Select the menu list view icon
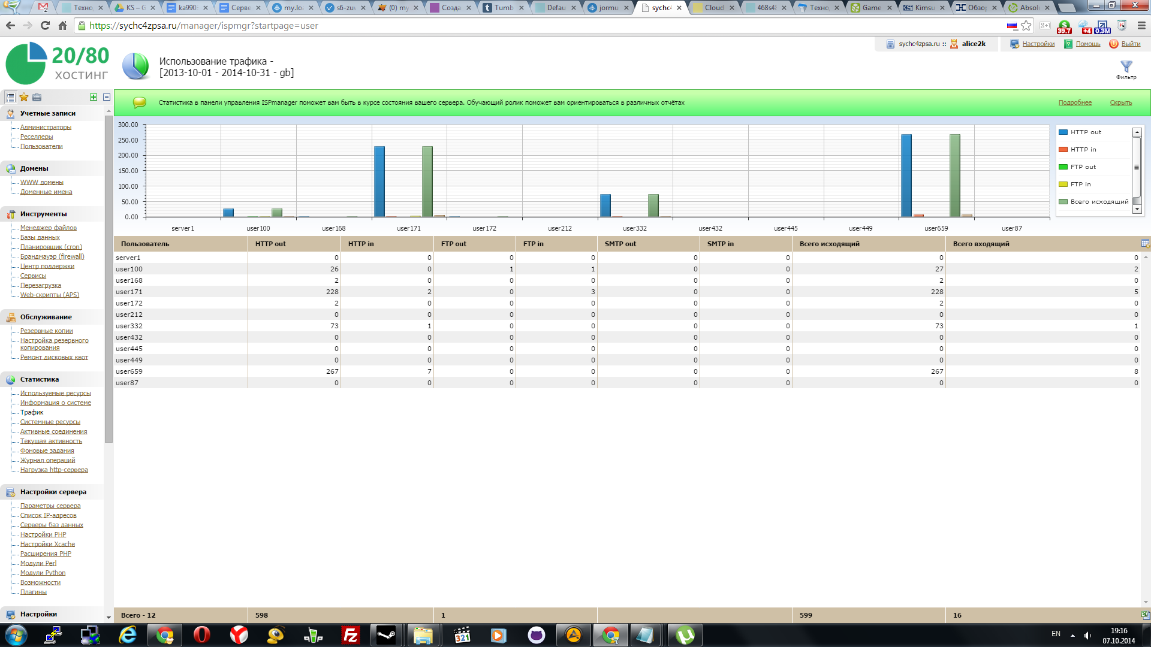Screen dimensions: 1151x647 (10, 97)
